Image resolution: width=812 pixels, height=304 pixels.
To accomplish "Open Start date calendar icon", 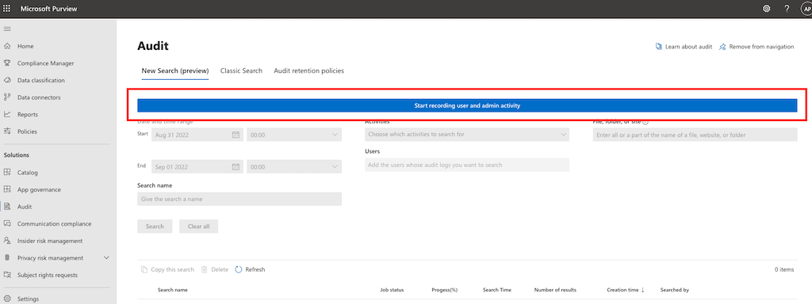I will click(236, 135).
